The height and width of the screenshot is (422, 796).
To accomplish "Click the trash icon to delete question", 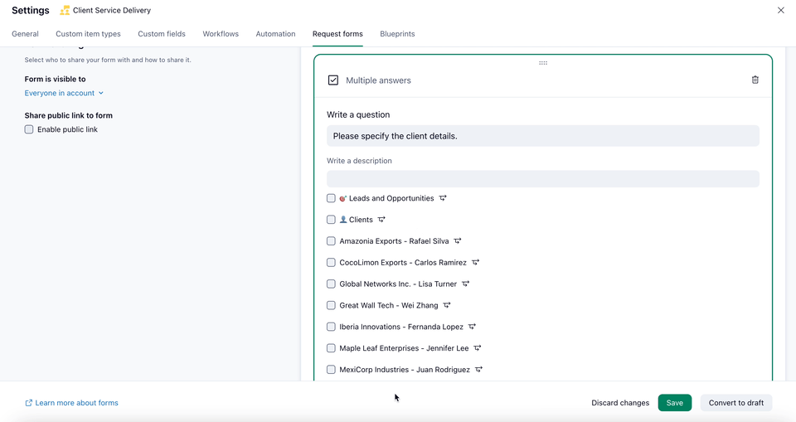I will pos(755,80).
